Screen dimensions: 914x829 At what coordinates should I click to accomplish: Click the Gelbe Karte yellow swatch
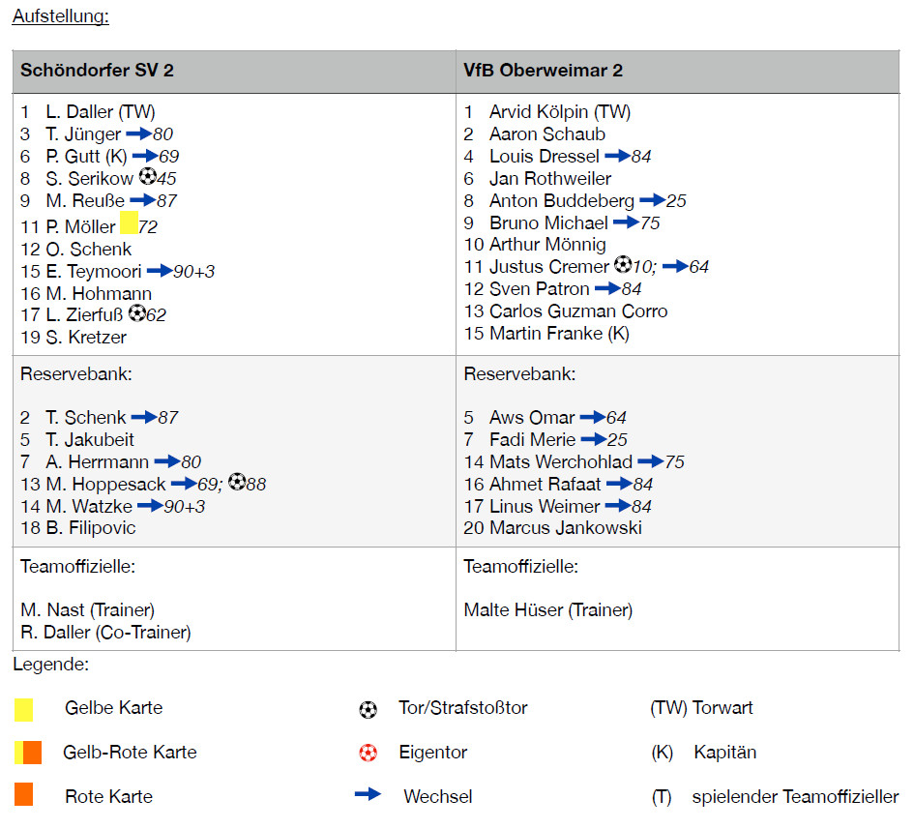[24, 709]
